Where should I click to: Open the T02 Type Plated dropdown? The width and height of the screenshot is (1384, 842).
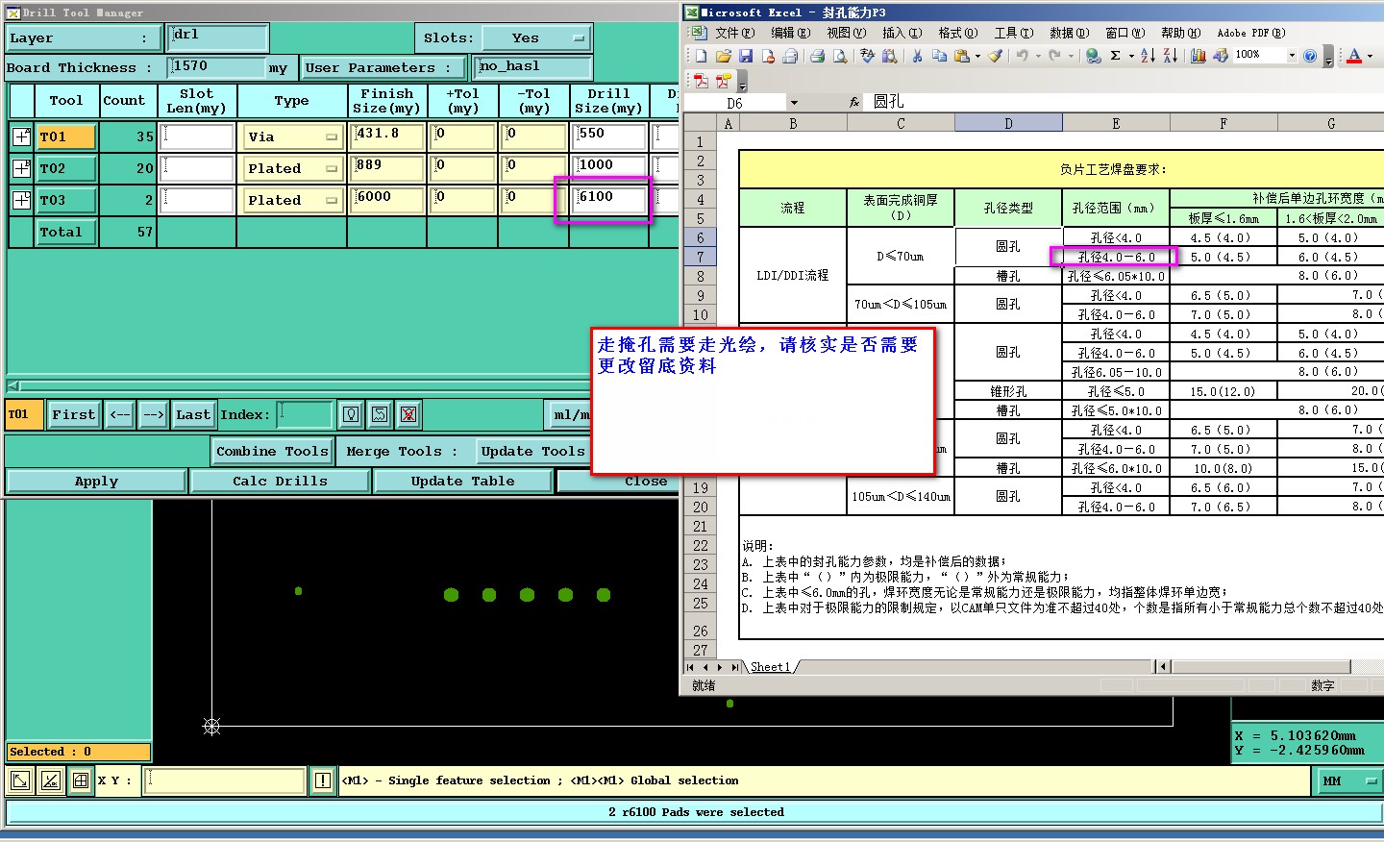point(292,168)
